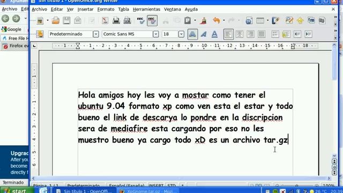Open the page print preview
This screenshot has height=193, width=343.
[127, 20]
